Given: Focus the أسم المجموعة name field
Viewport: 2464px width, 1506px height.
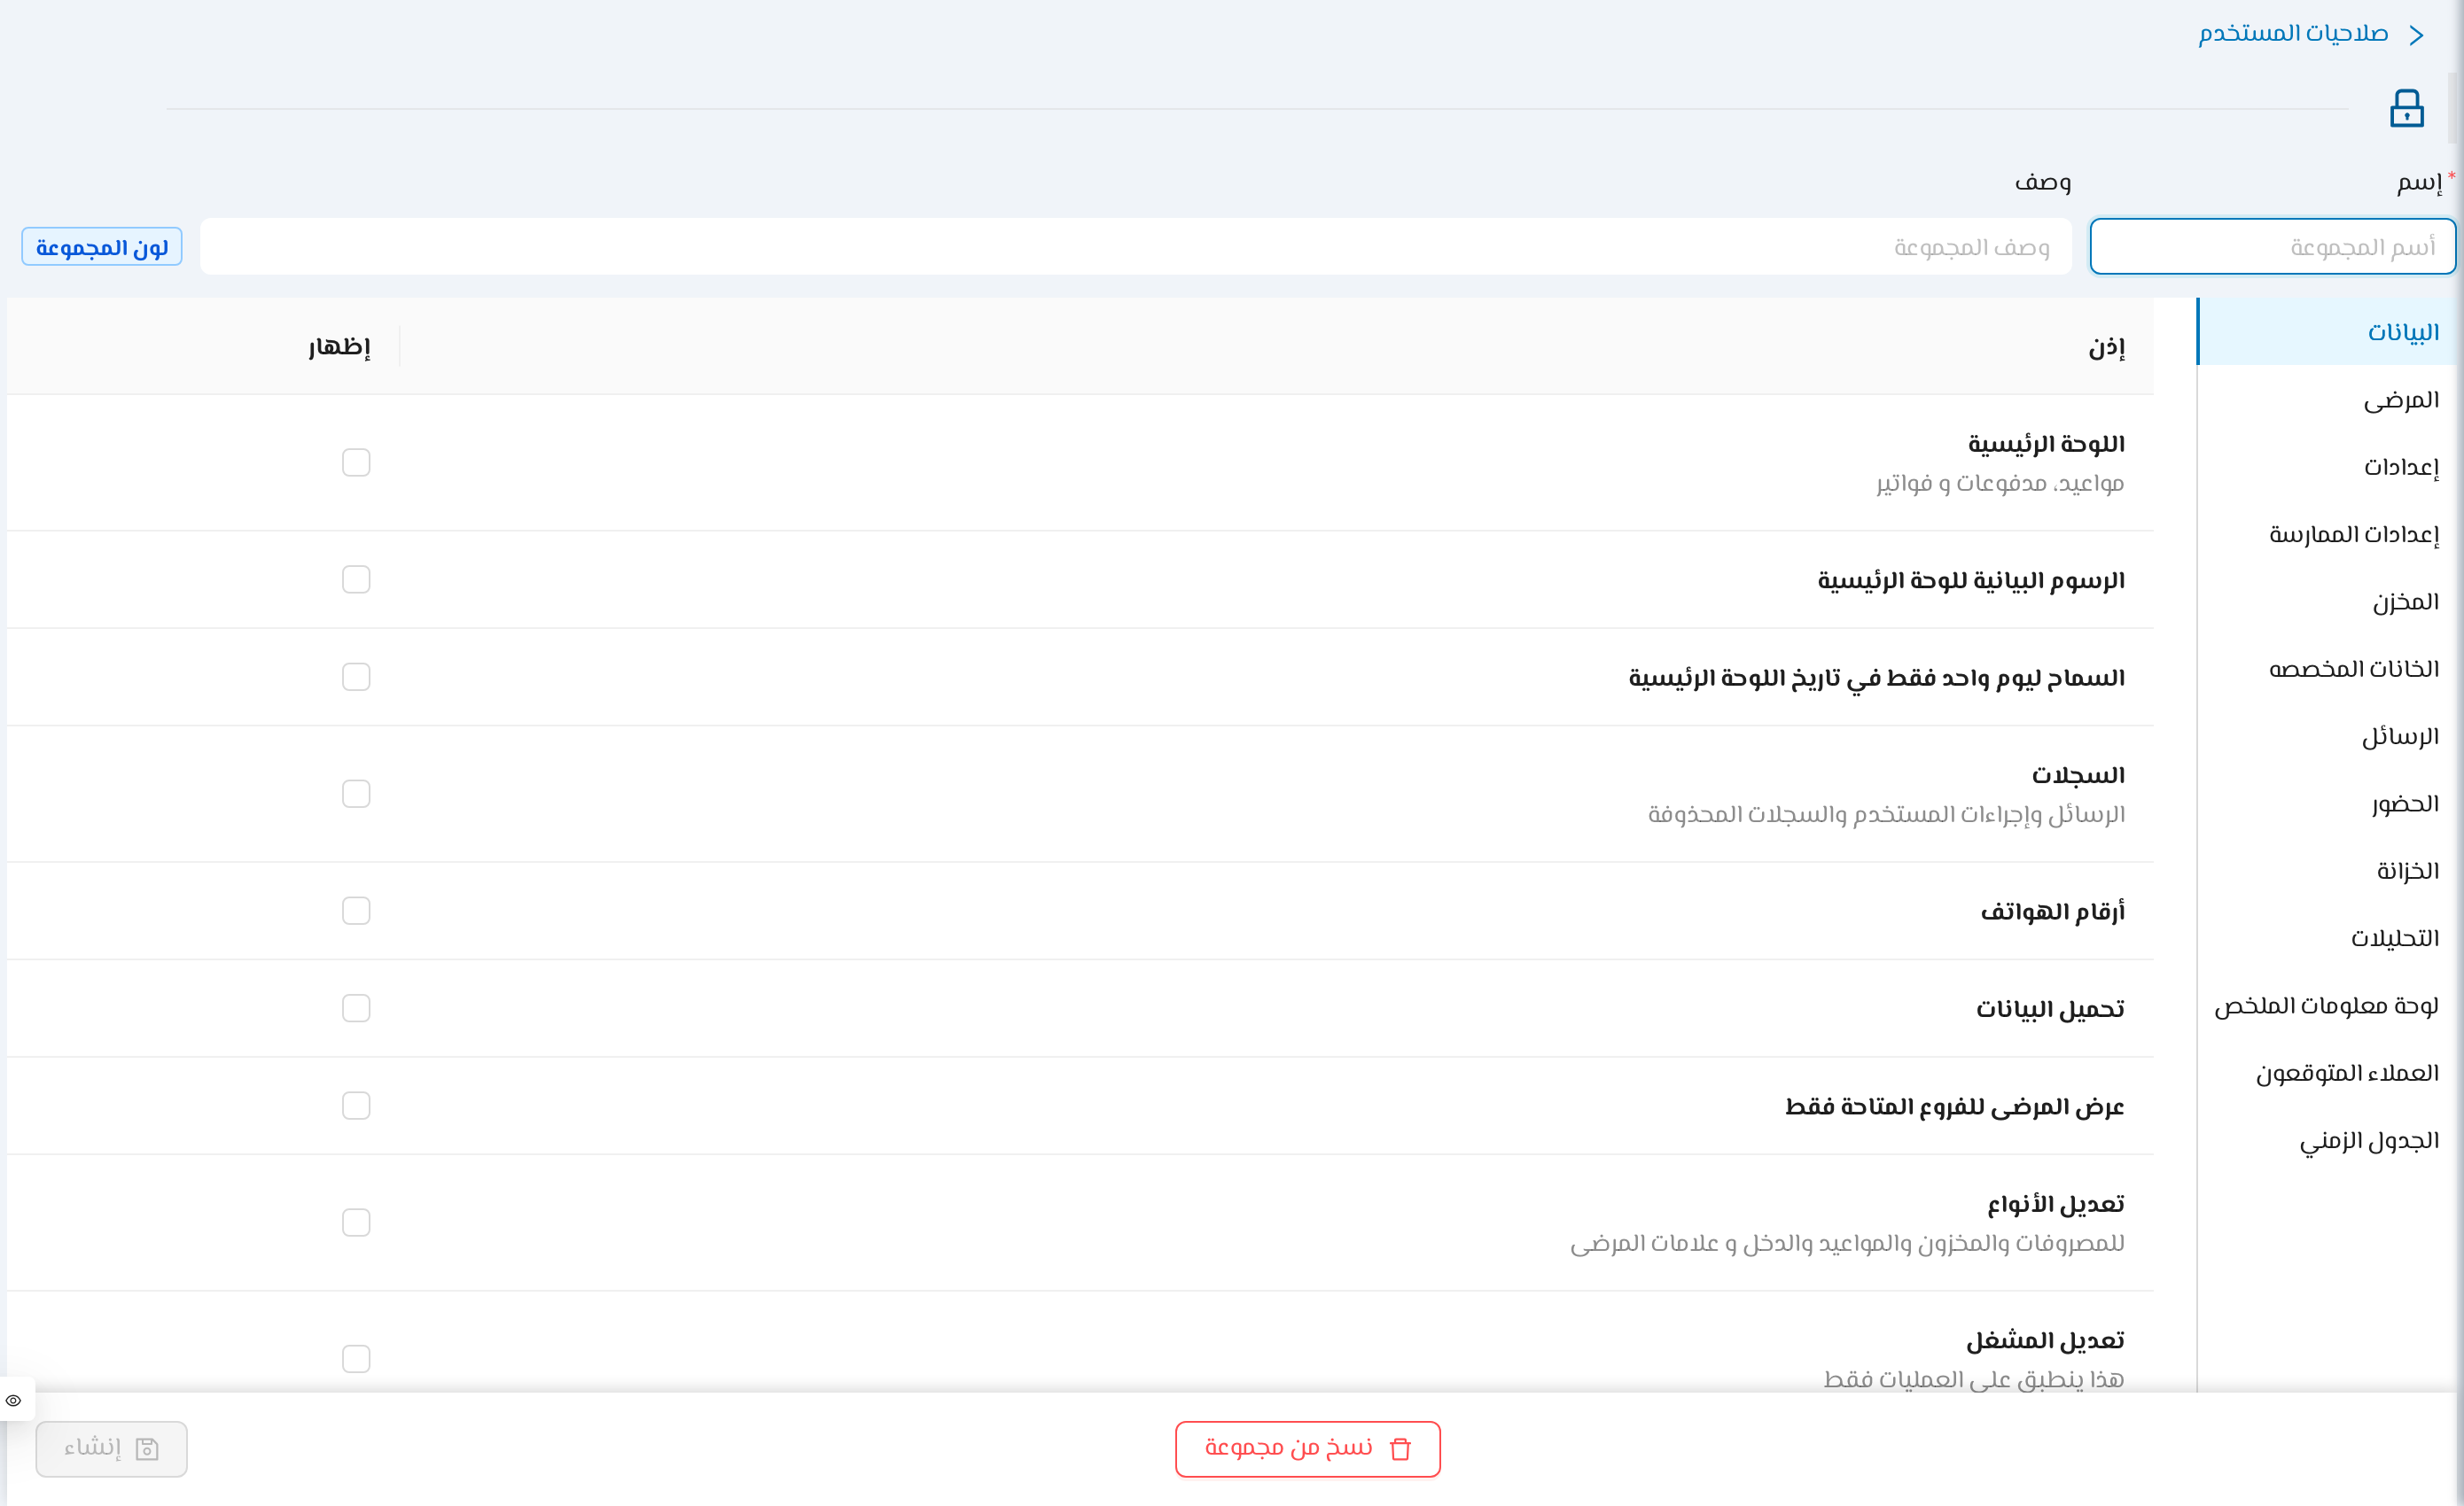Looking at the screenshot, I should click(x=2272, y=246).
